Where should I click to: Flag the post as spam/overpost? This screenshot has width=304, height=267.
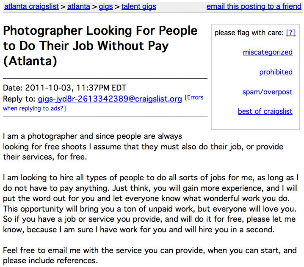tap(267, 92)
